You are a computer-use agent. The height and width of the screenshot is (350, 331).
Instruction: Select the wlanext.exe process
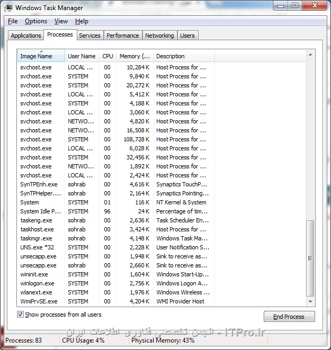[115, 292]
